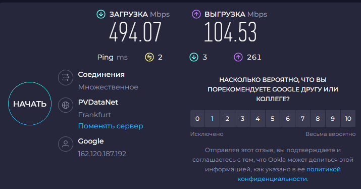The height and width of the screenshot is (189, 361).
Task: Click the Множественное connection mode text
Action: coord(108,87)
